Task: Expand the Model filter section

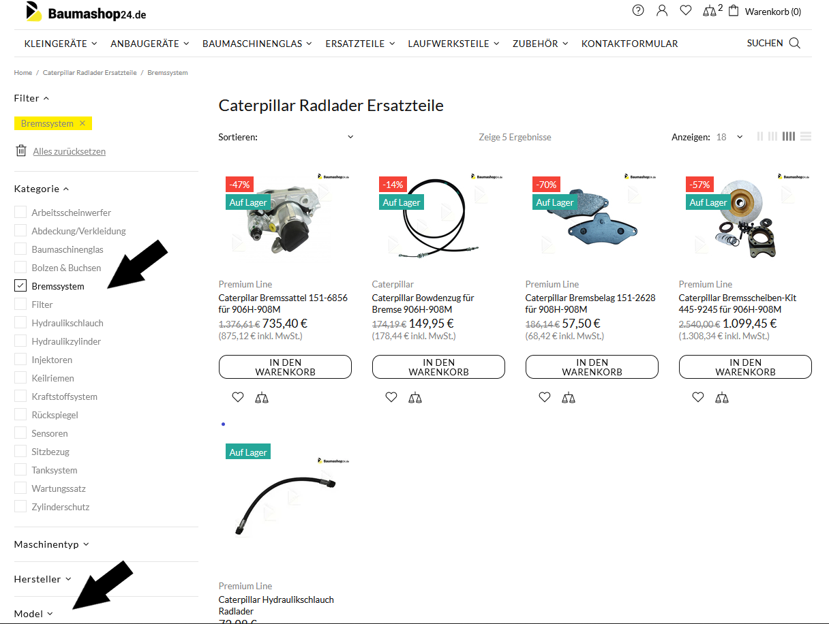Action: [x=33, y=614]
